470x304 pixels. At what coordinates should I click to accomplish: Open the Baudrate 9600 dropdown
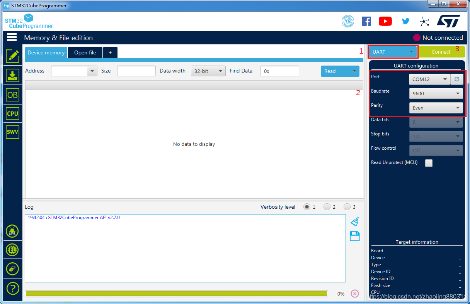pyautogui.click(x=436, y=93)
